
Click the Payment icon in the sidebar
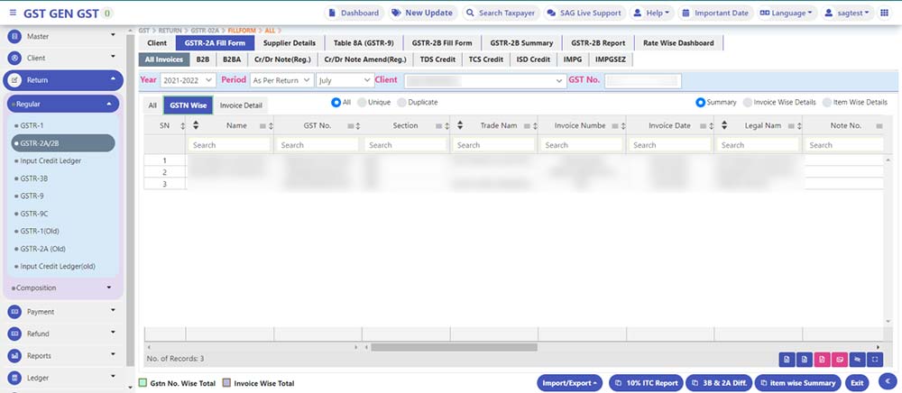tap(16, 312)
